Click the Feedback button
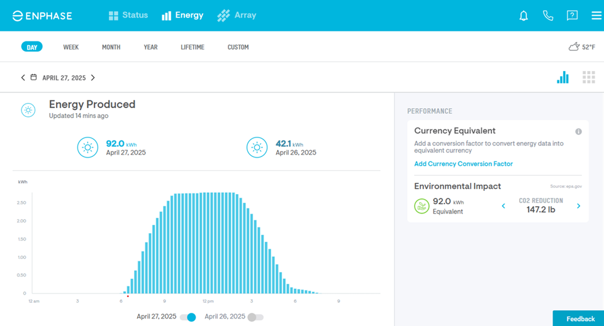604x326 pixels. point(579,318)
